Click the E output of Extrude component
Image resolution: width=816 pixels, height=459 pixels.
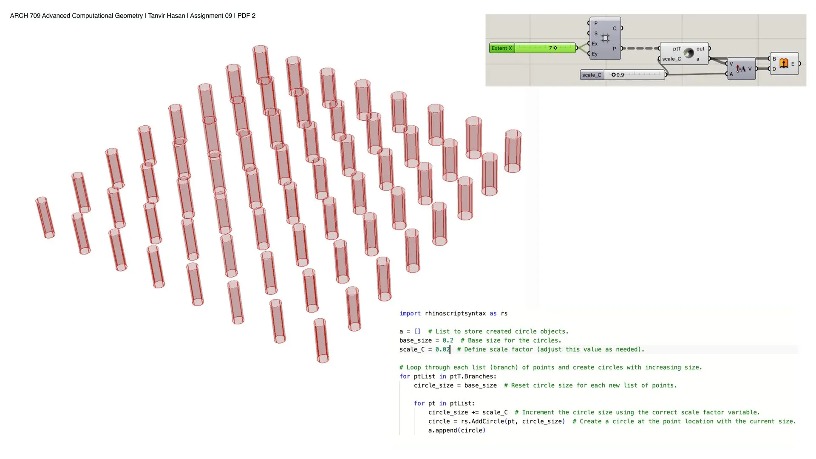coord(793,64)
